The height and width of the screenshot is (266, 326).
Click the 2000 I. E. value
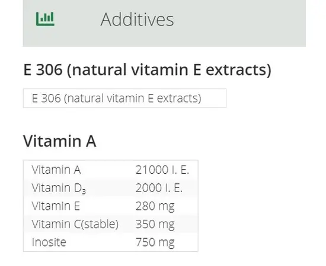[159, 188]
